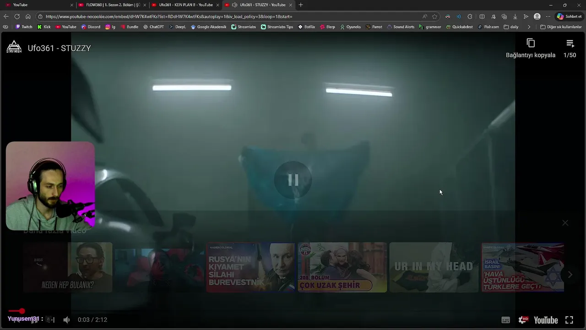Expand Diğer sık kullanılanlar folder
The height and width of the screenshot is (330, 586).
coord(561,27)
